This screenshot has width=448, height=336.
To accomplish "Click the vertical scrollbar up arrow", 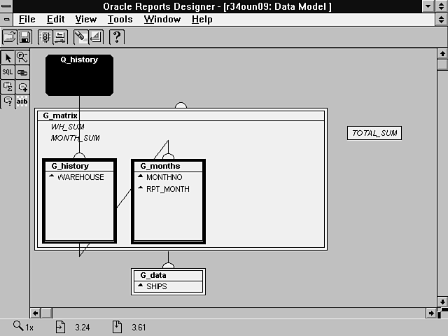I will [442, 53].
